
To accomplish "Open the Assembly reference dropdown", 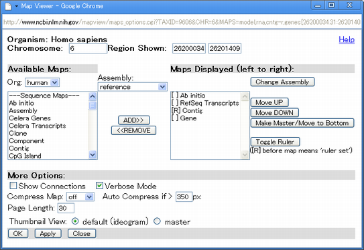I will pyautogui.click(x=132, y=87).
